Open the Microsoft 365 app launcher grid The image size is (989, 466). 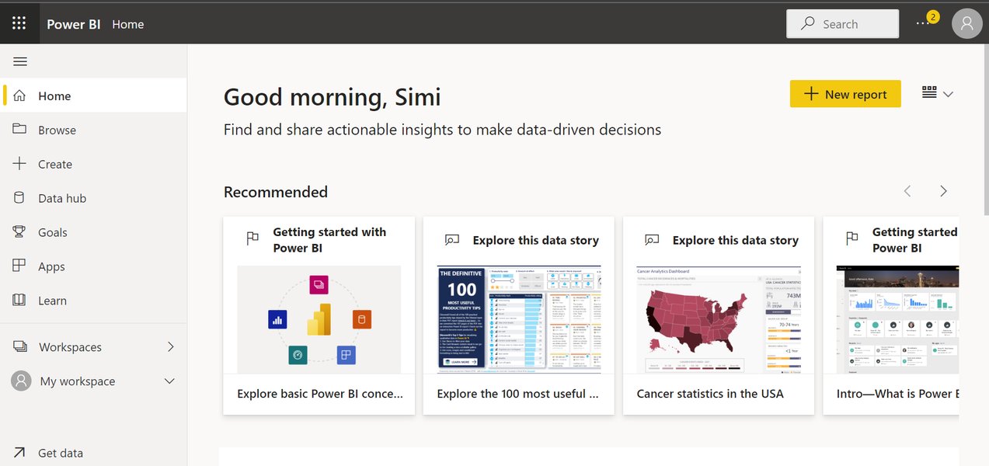(19, 23)
